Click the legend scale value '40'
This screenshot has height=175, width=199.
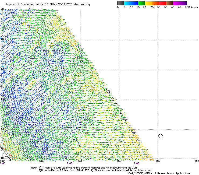pyautogui.click(x=173, y=7)
